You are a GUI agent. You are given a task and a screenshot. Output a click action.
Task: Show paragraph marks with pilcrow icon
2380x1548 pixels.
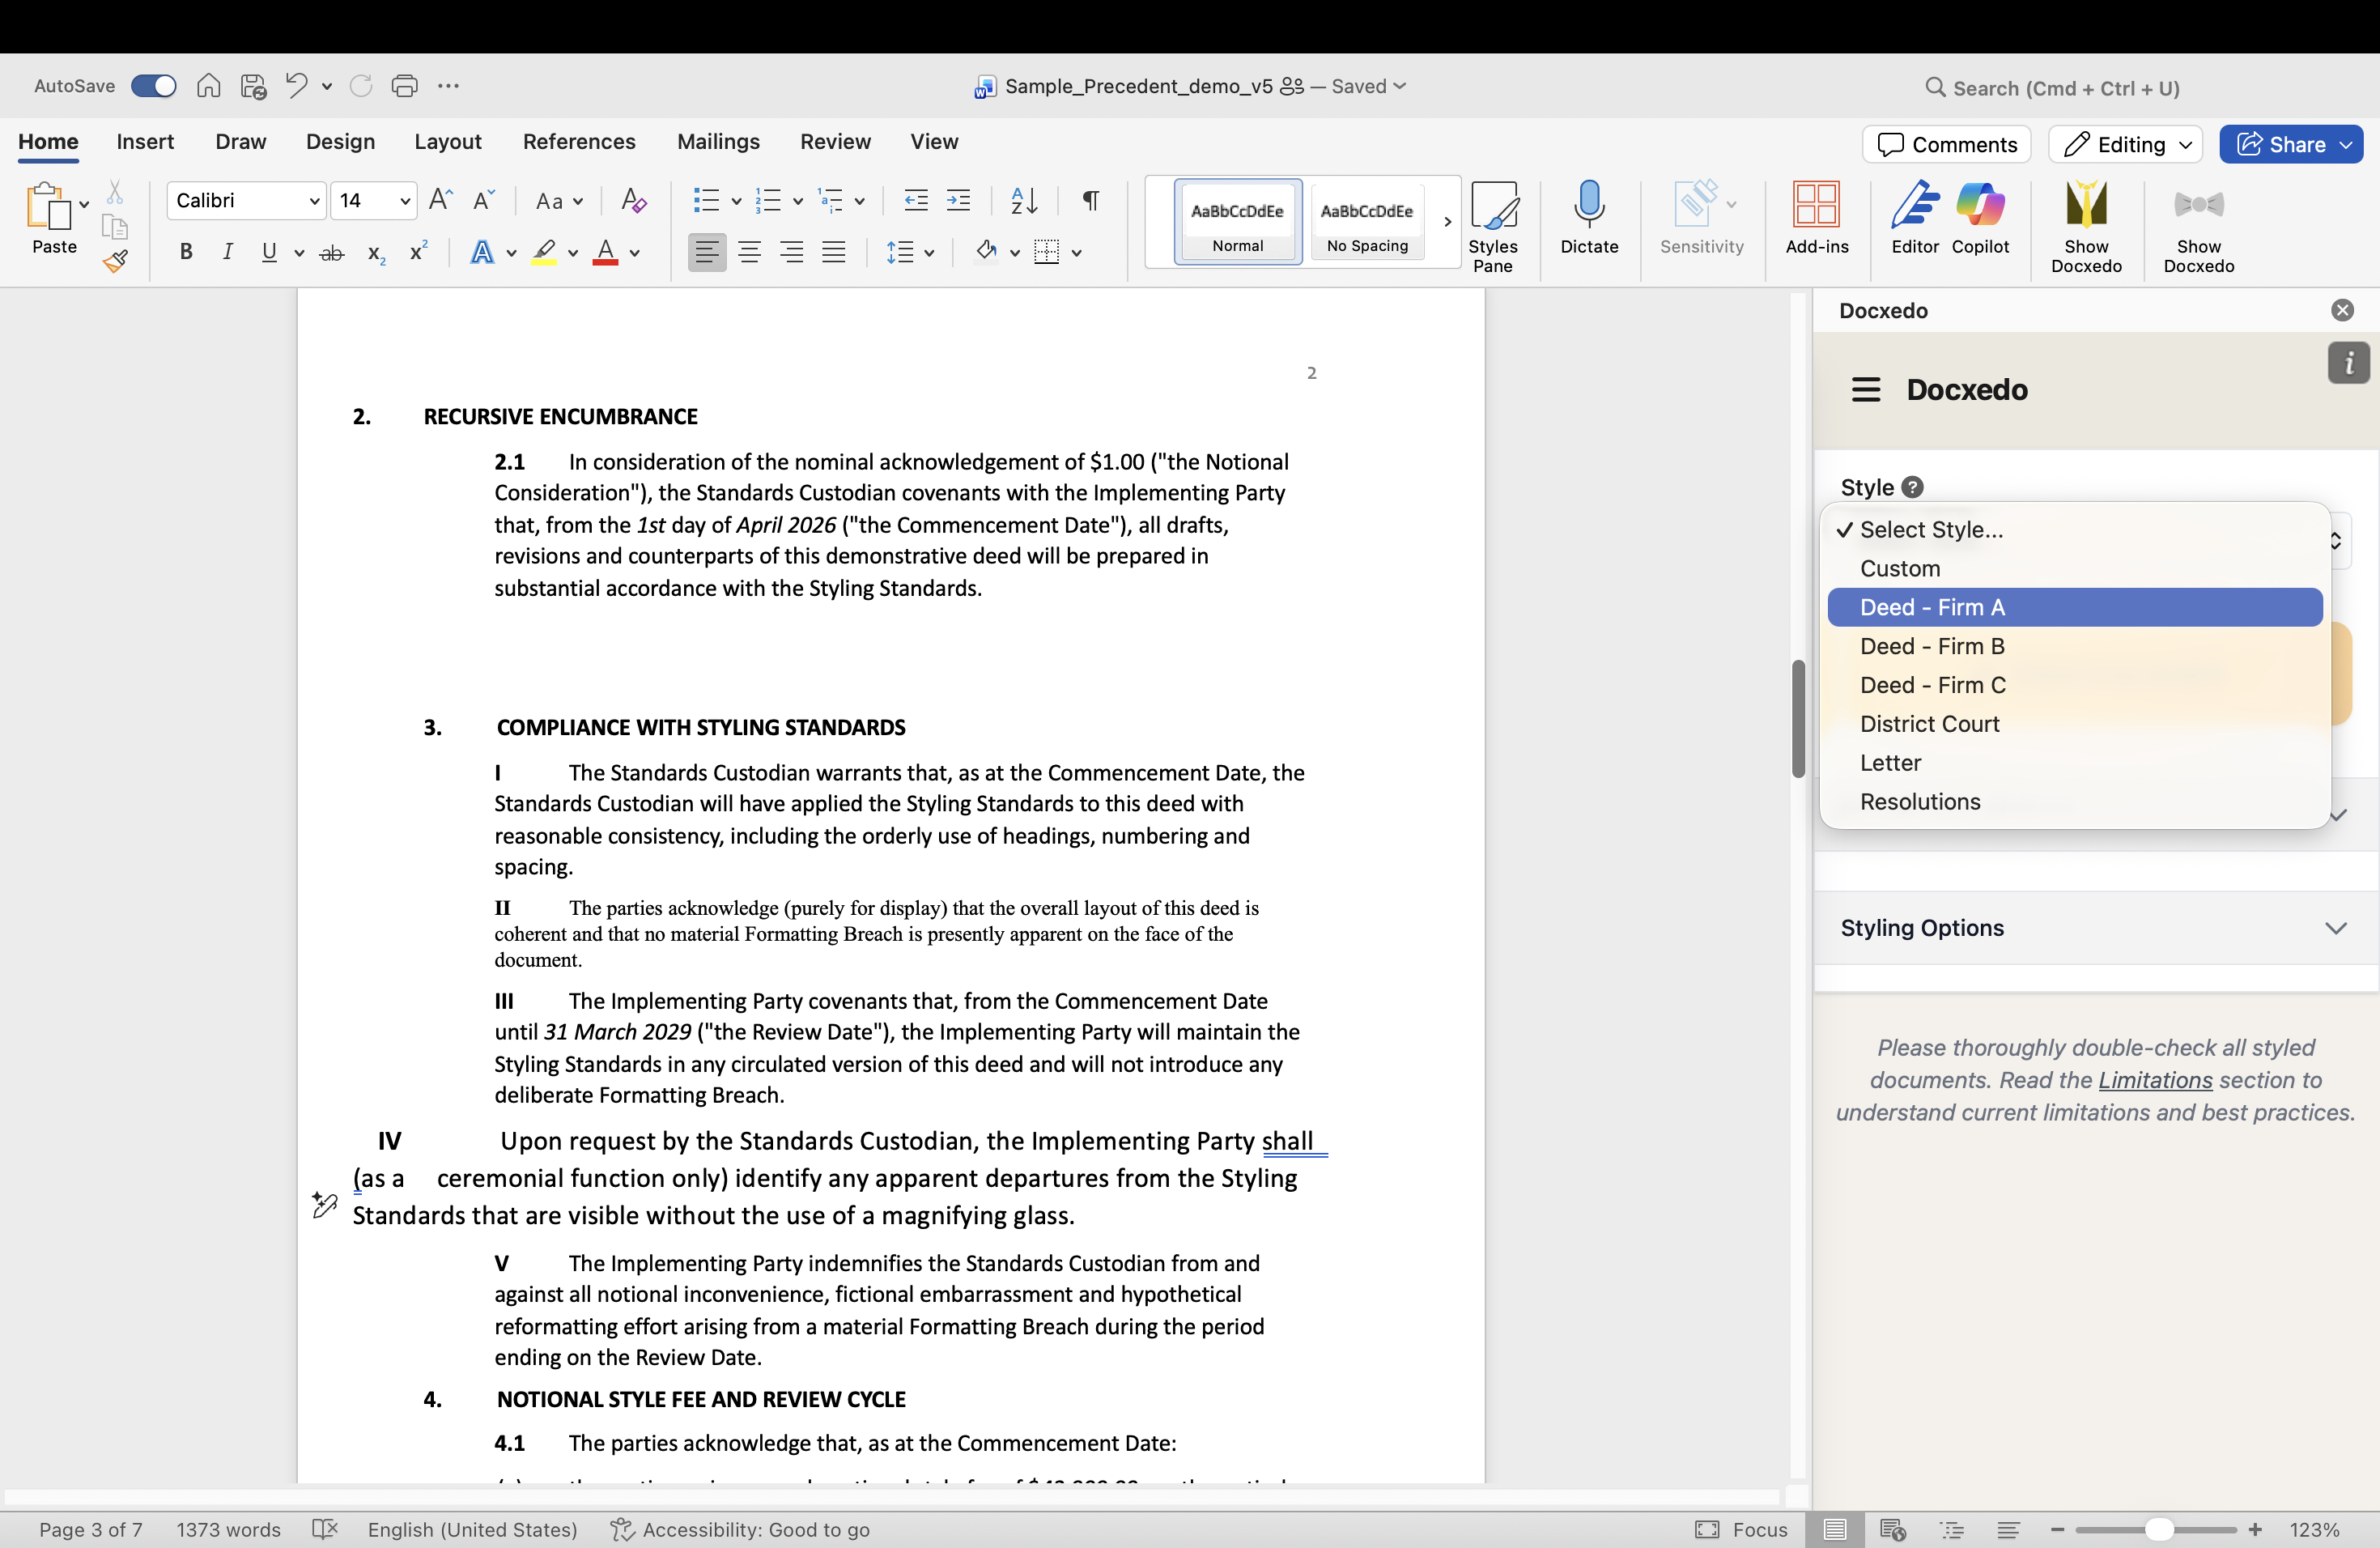(x=1091, y=201)
